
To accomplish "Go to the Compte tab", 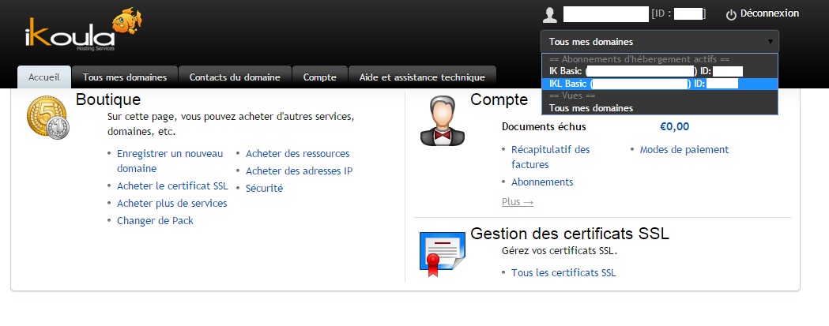I will pyautogui.click(x=319, y=77).
